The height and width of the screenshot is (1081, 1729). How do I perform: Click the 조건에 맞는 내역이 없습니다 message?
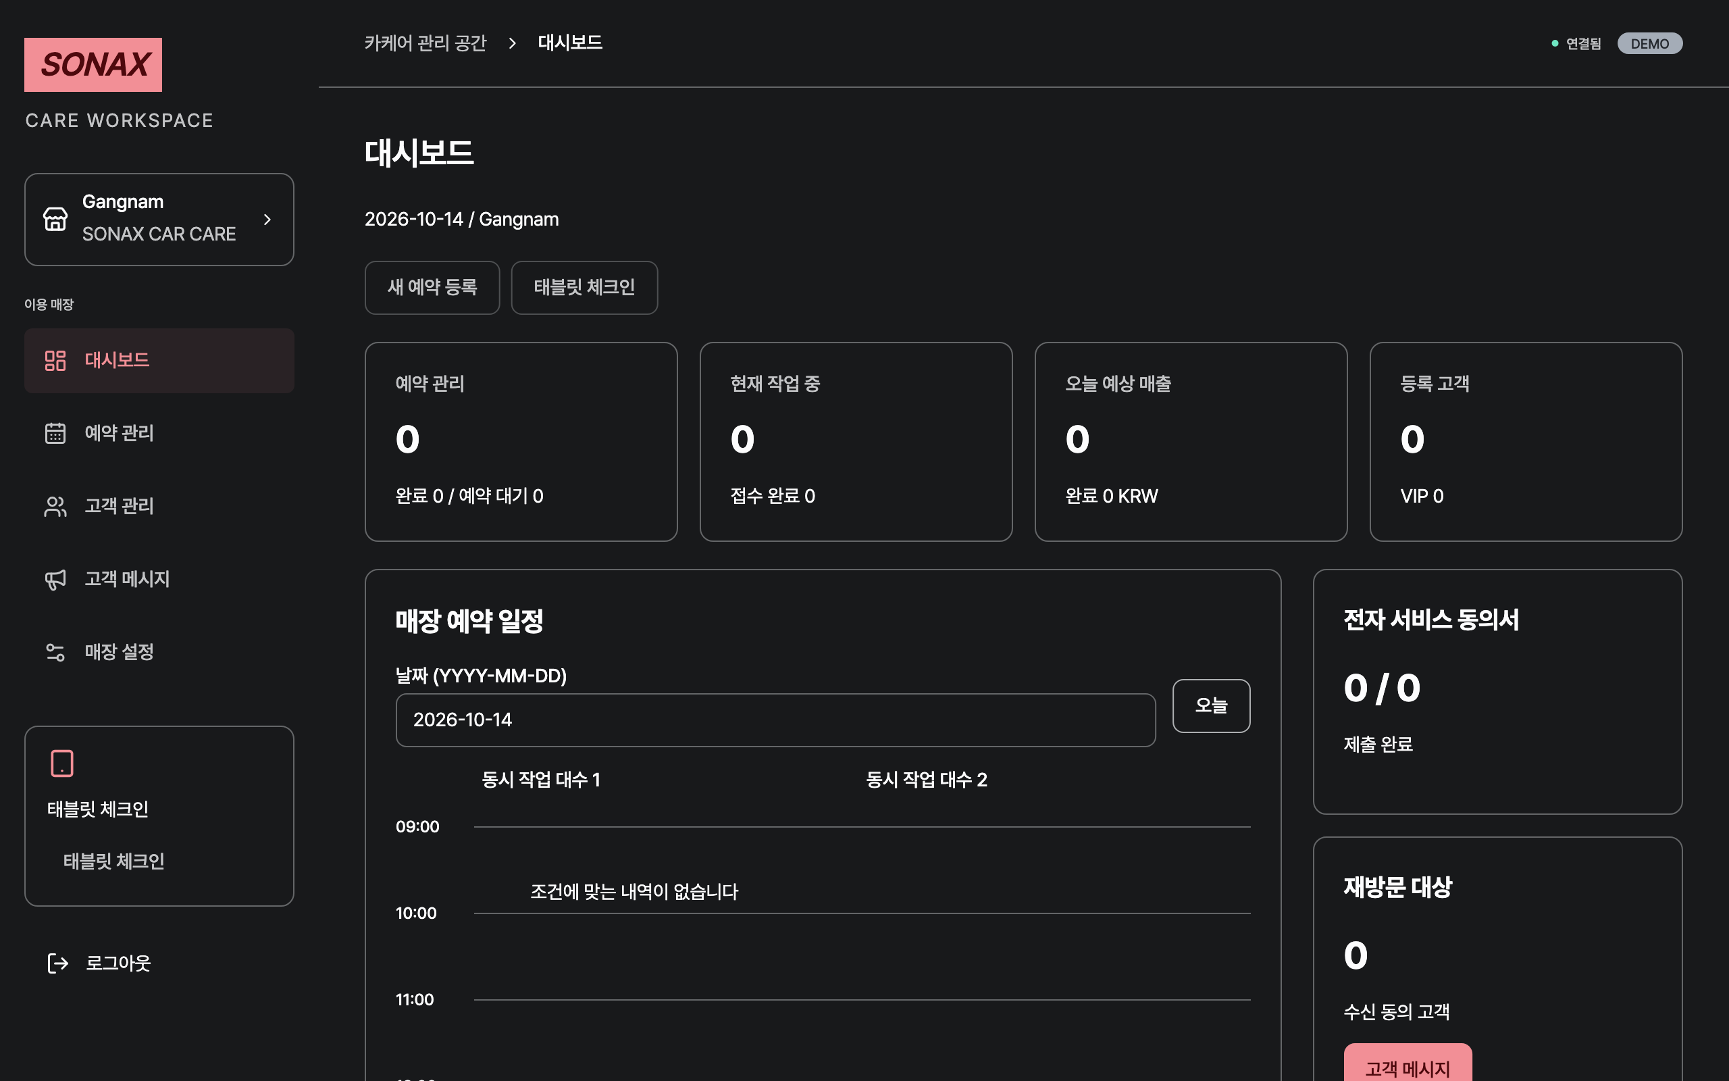tap(634, 892)
